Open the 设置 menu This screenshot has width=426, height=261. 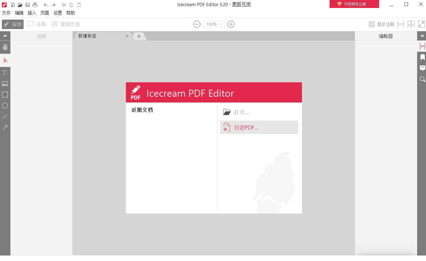tap(58, 13)
